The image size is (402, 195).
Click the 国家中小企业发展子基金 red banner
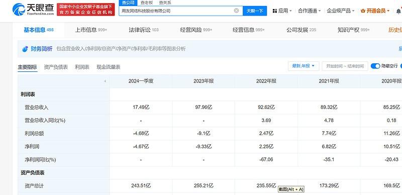click(85, 9)
